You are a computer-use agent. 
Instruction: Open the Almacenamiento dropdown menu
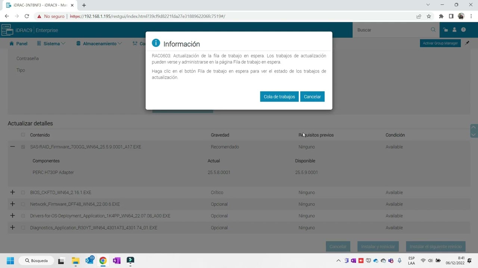point(99,44)
